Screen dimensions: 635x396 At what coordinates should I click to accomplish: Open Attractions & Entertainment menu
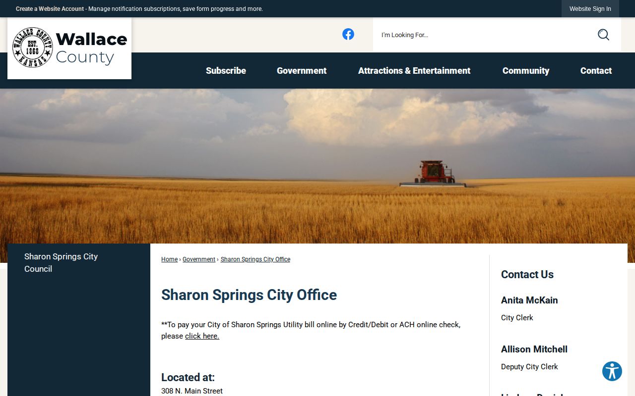[x=414, y=71]
